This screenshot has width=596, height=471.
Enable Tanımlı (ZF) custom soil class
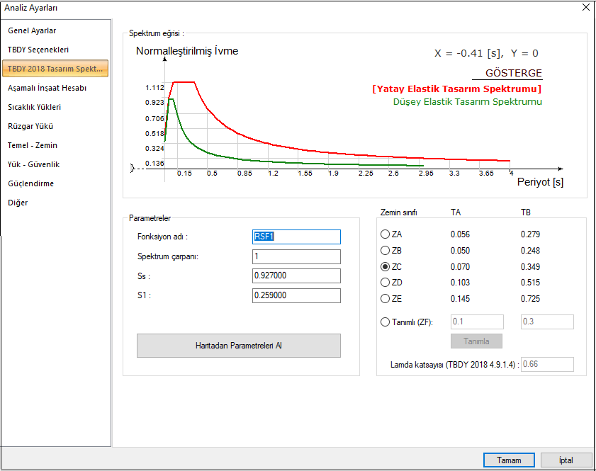tap(386, 322)
